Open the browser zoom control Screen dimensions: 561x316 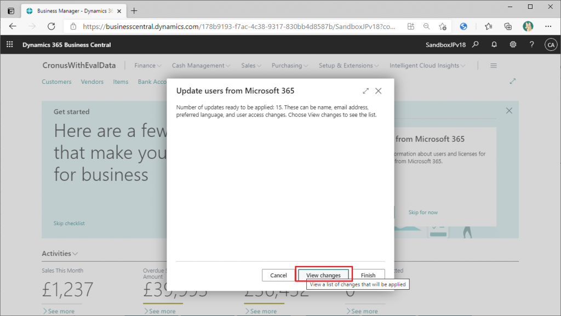(426, 26)
